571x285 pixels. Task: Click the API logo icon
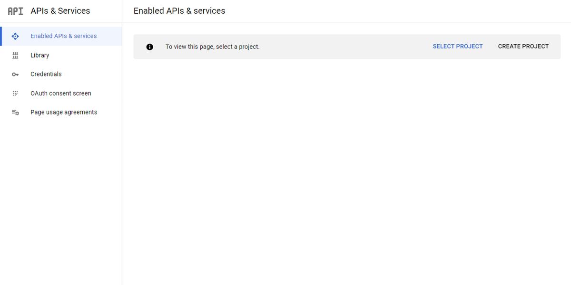15,11
